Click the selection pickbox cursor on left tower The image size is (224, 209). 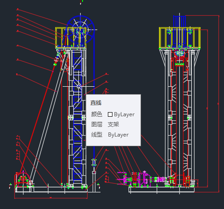[x=78, y=87]
